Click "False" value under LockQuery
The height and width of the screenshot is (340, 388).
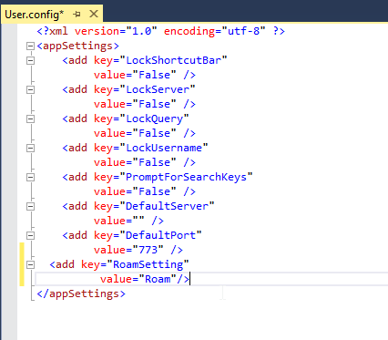pyautogui.click(x=154, y=133)
